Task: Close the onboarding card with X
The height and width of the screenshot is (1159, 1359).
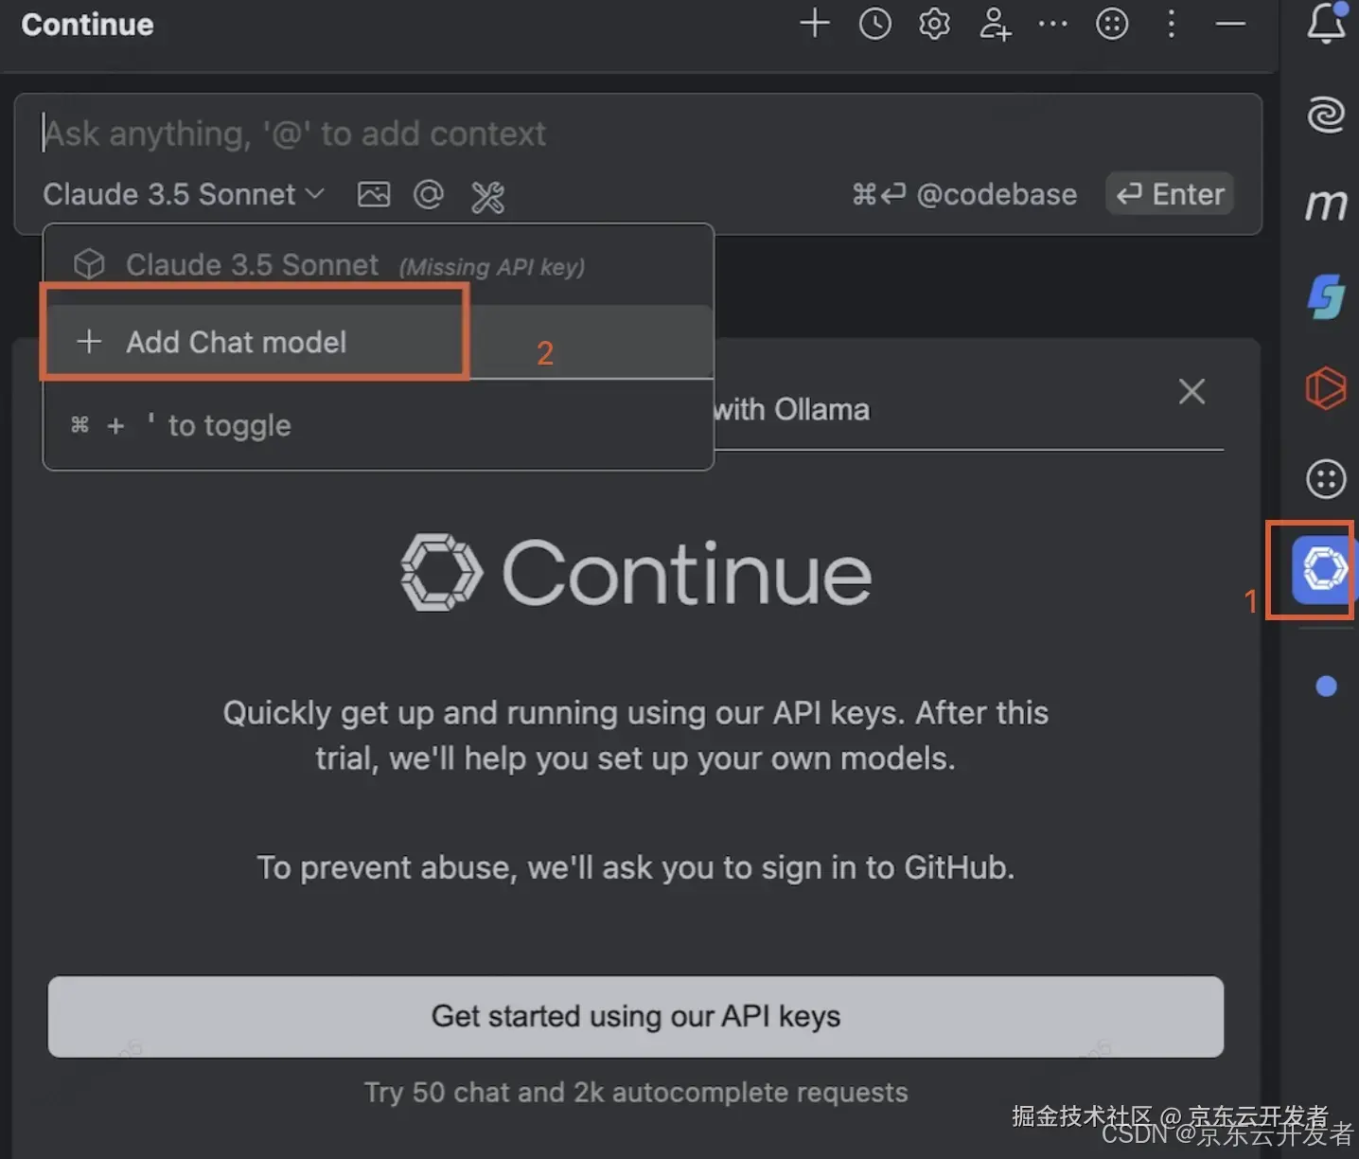Action: point(1191,391)
